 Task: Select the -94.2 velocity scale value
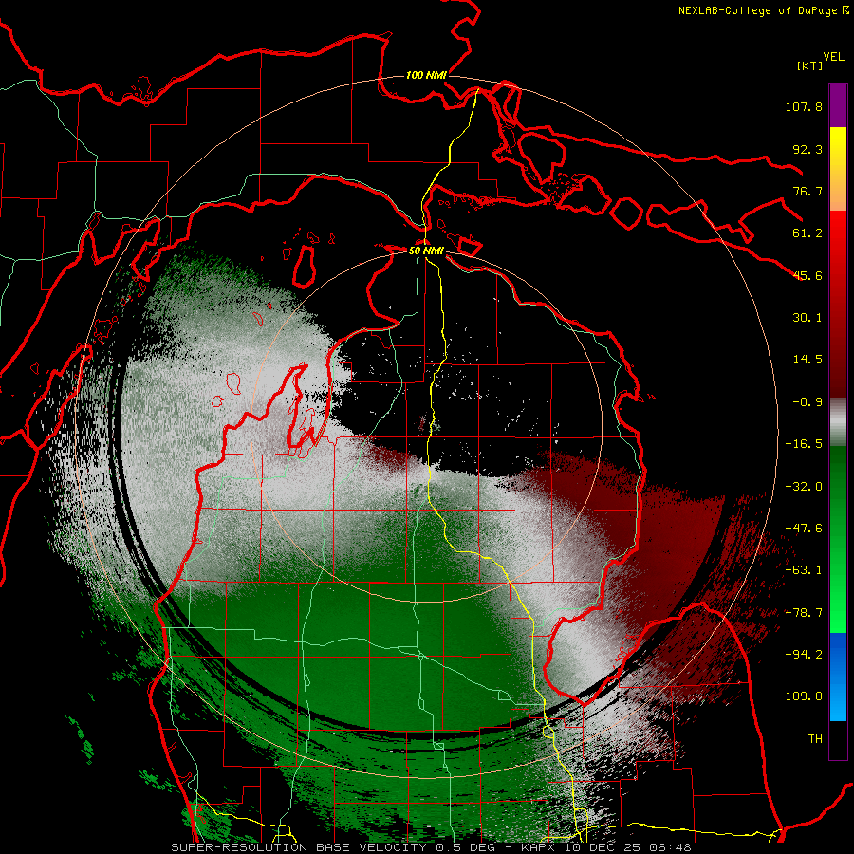coord(804,655)
